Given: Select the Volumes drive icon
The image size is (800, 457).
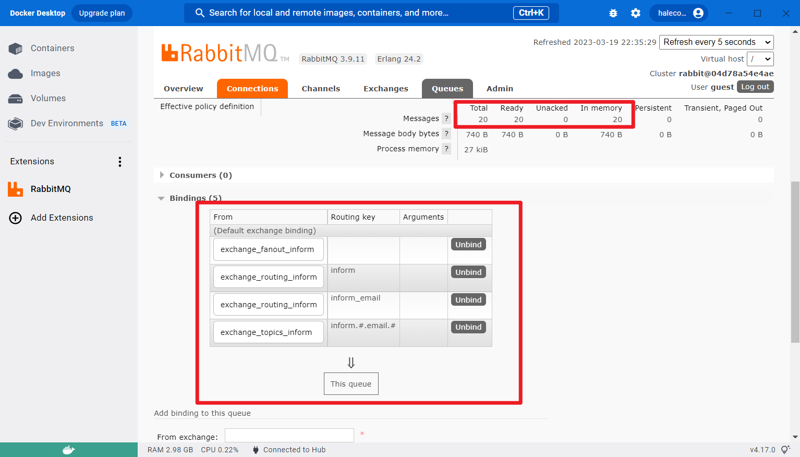Looking at the screenshot, I should [x=16, y=99].
